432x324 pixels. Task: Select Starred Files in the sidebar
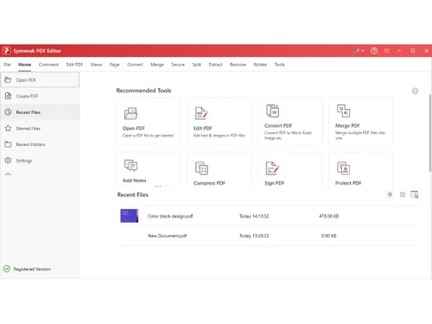pos(40,128)
